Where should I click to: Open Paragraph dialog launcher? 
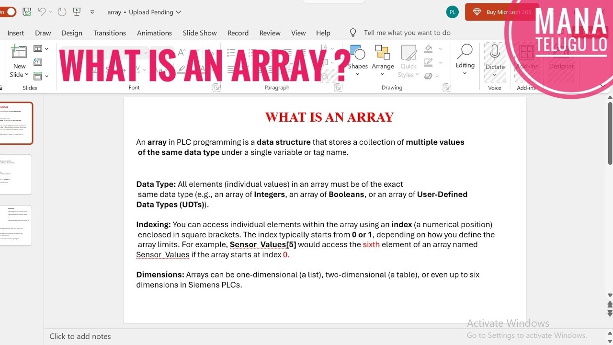[338, 88]
